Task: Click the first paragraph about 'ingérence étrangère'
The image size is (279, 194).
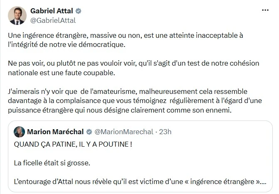Action: 126,40
